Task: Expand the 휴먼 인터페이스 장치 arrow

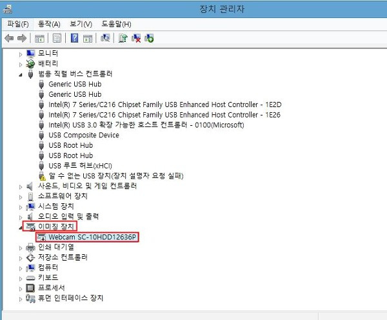Action: pos(21,299)
